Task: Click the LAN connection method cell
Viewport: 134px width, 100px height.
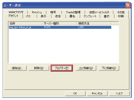Action: pos(81,27)
